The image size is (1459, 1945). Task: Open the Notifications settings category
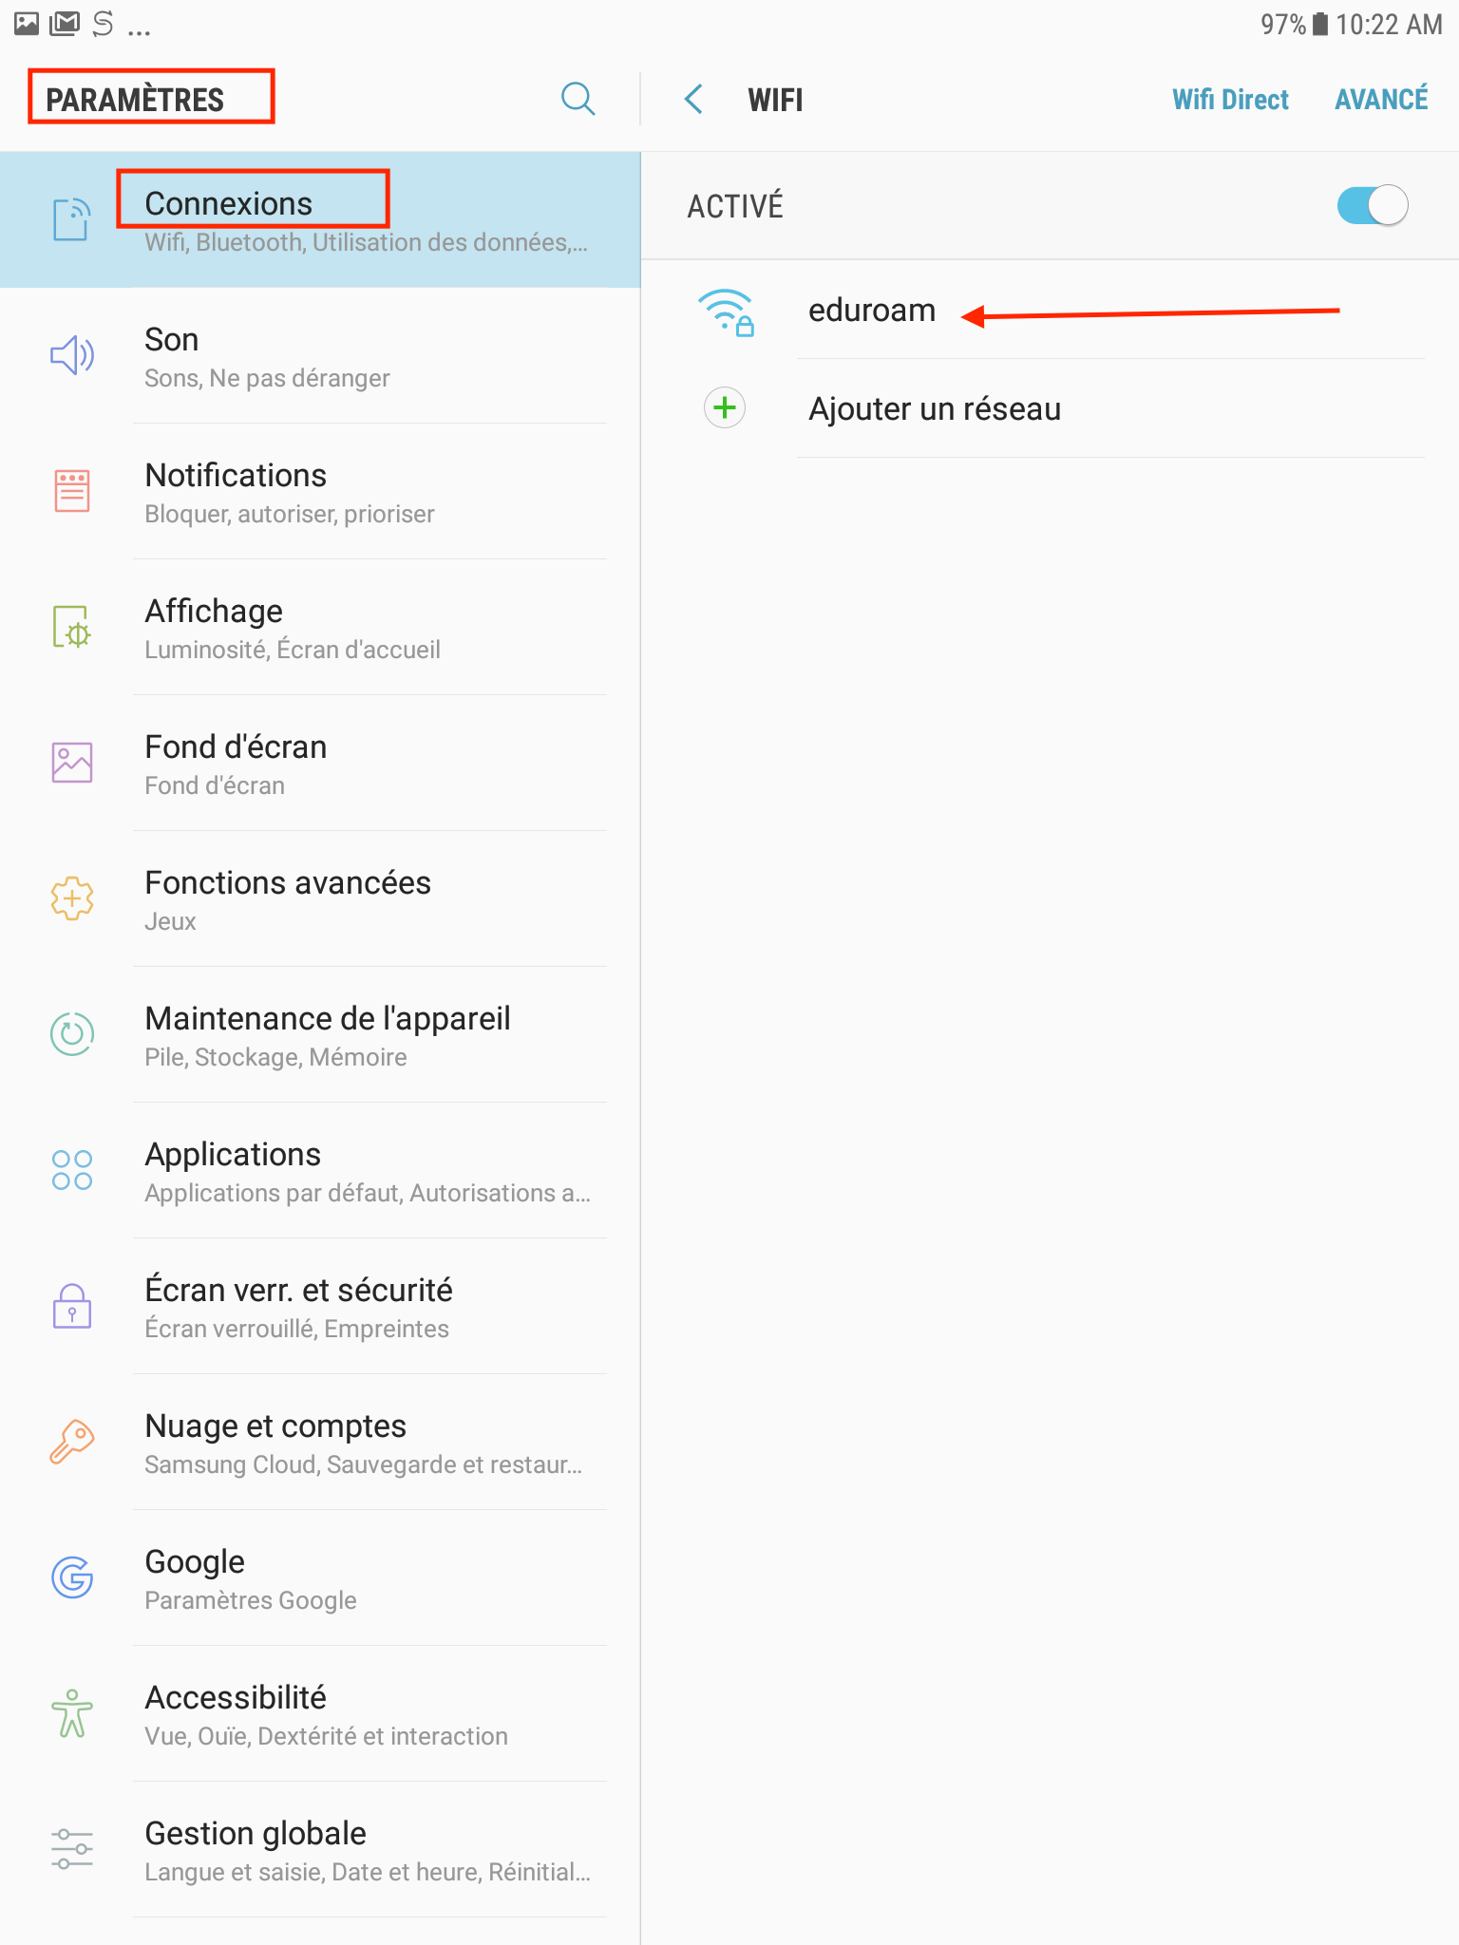320,492
